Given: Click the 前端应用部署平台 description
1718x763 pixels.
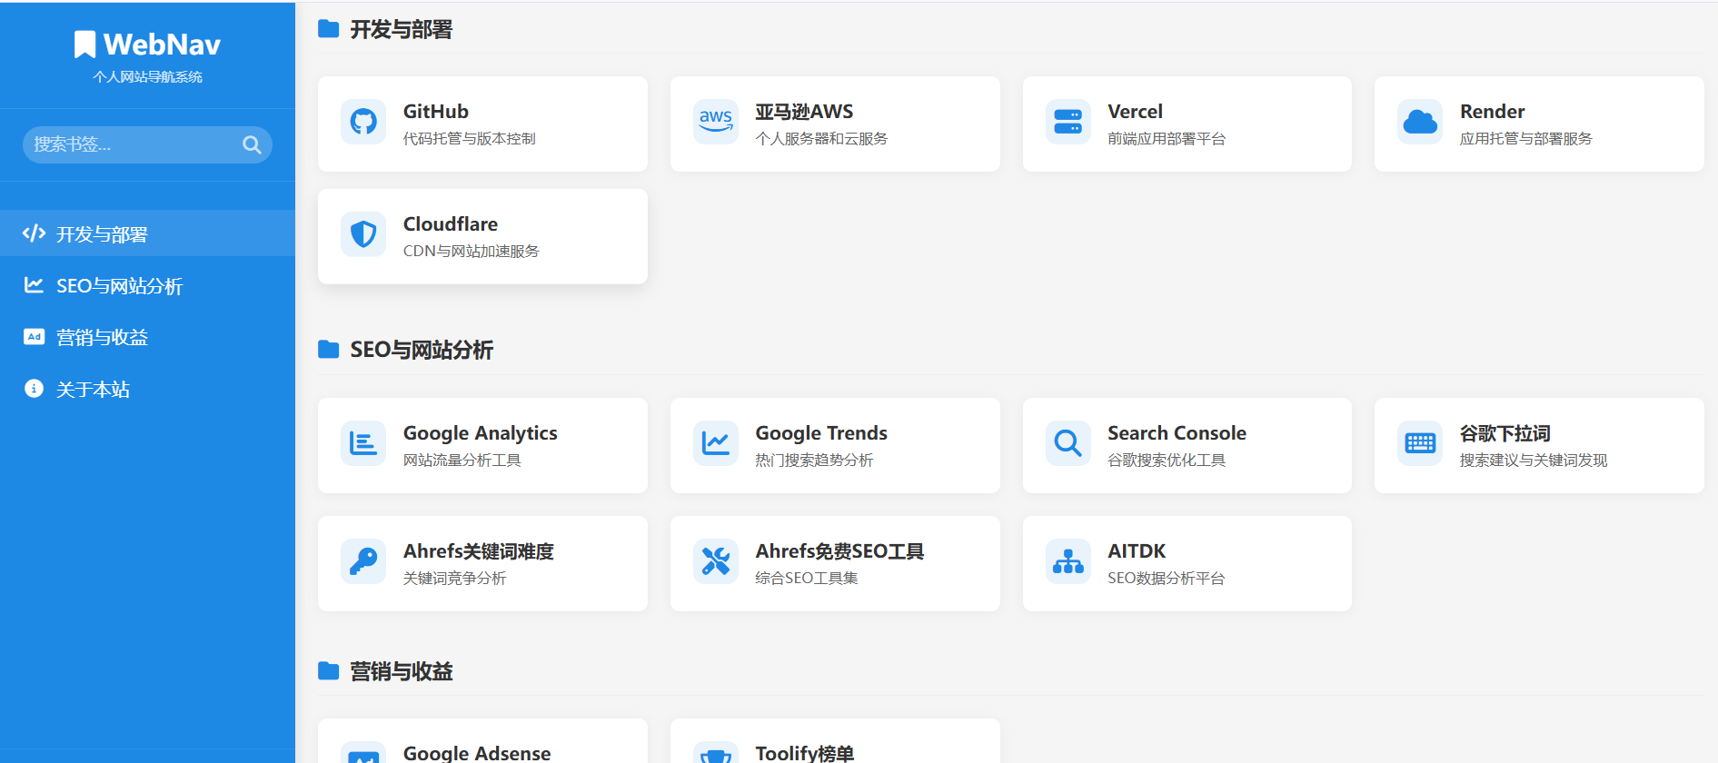Looking at the screenshot, I should click(1167, 139).
